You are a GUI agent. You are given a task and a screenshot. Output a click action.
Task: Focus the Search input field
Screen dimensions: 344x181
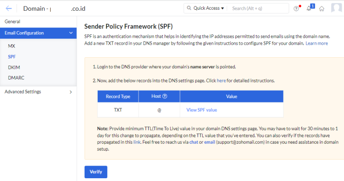click(x=259, y=8)
